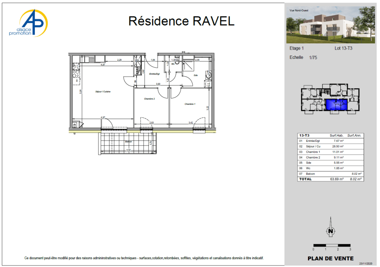The width and height of the screenshot is (380, 267).
Task: Click the shower tray symbol in Sde
Action: pos(188,66)
